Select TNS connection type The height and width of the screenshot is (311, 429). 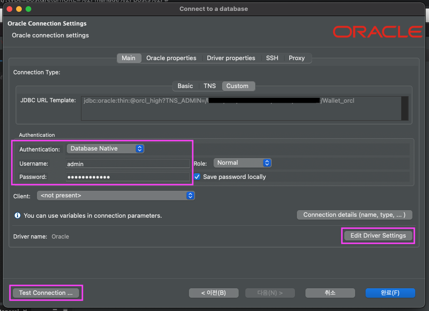click(210, 86)
